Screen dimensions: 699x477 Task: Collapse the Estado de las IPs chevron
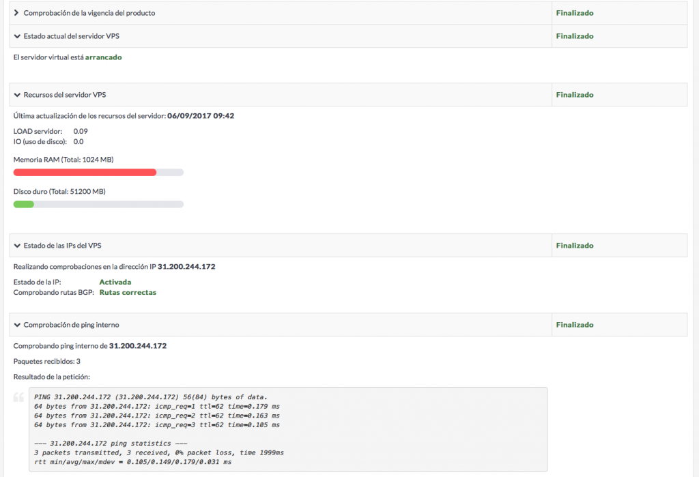[x=16, y=246]
